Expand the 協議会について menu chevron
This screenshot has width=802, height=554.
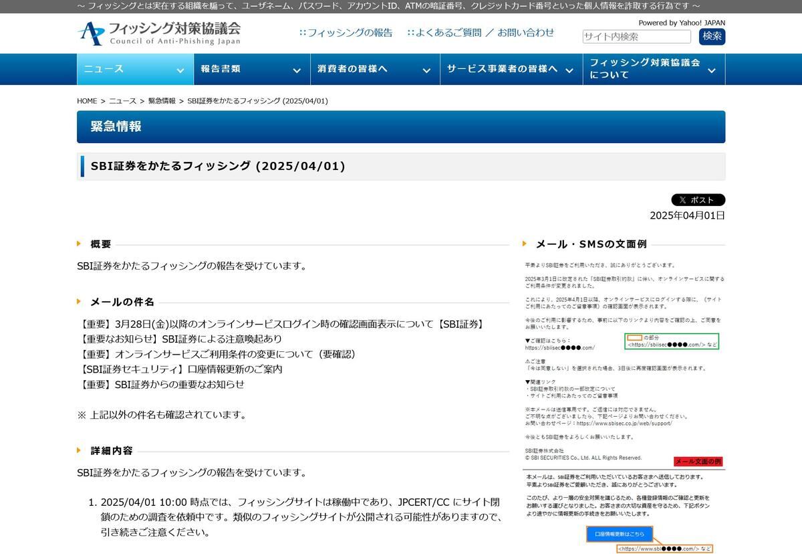[711, 70]
